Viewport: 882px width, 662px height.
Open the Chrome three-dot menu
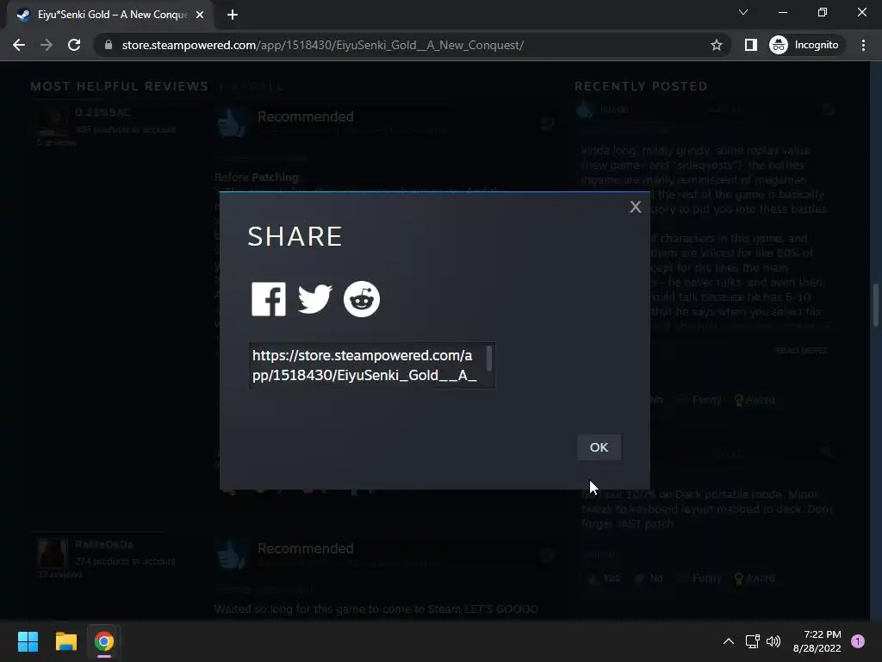click(863, 45)
